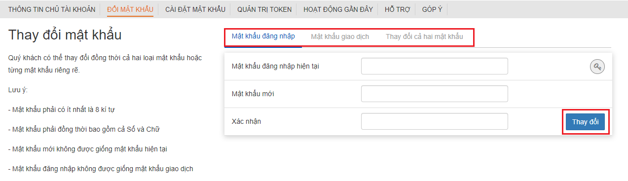Focus the Xác nhận input box
The height and width of the screenshot is (181, 628).
pos(435,121)
